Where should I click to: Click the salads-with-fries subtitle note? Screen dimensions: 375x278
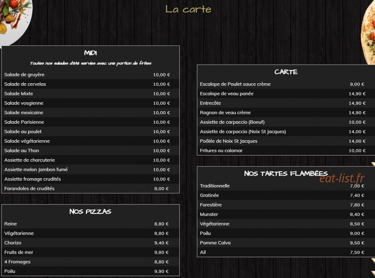point(90,63)
